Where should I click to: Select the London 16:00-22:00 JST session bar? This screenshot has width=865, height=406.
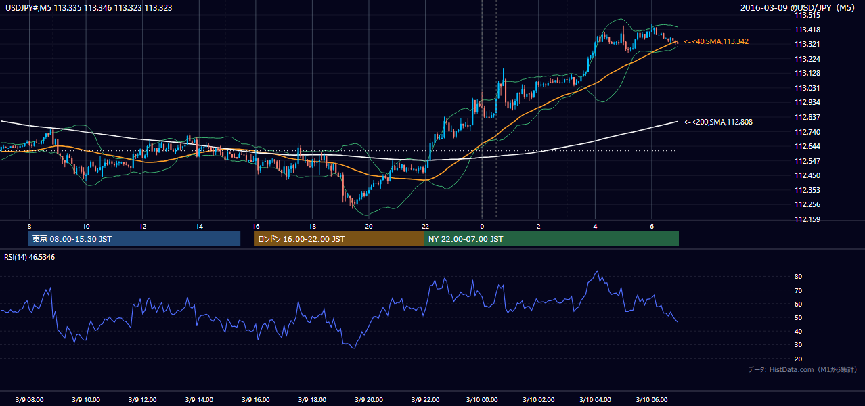[339, 239]
